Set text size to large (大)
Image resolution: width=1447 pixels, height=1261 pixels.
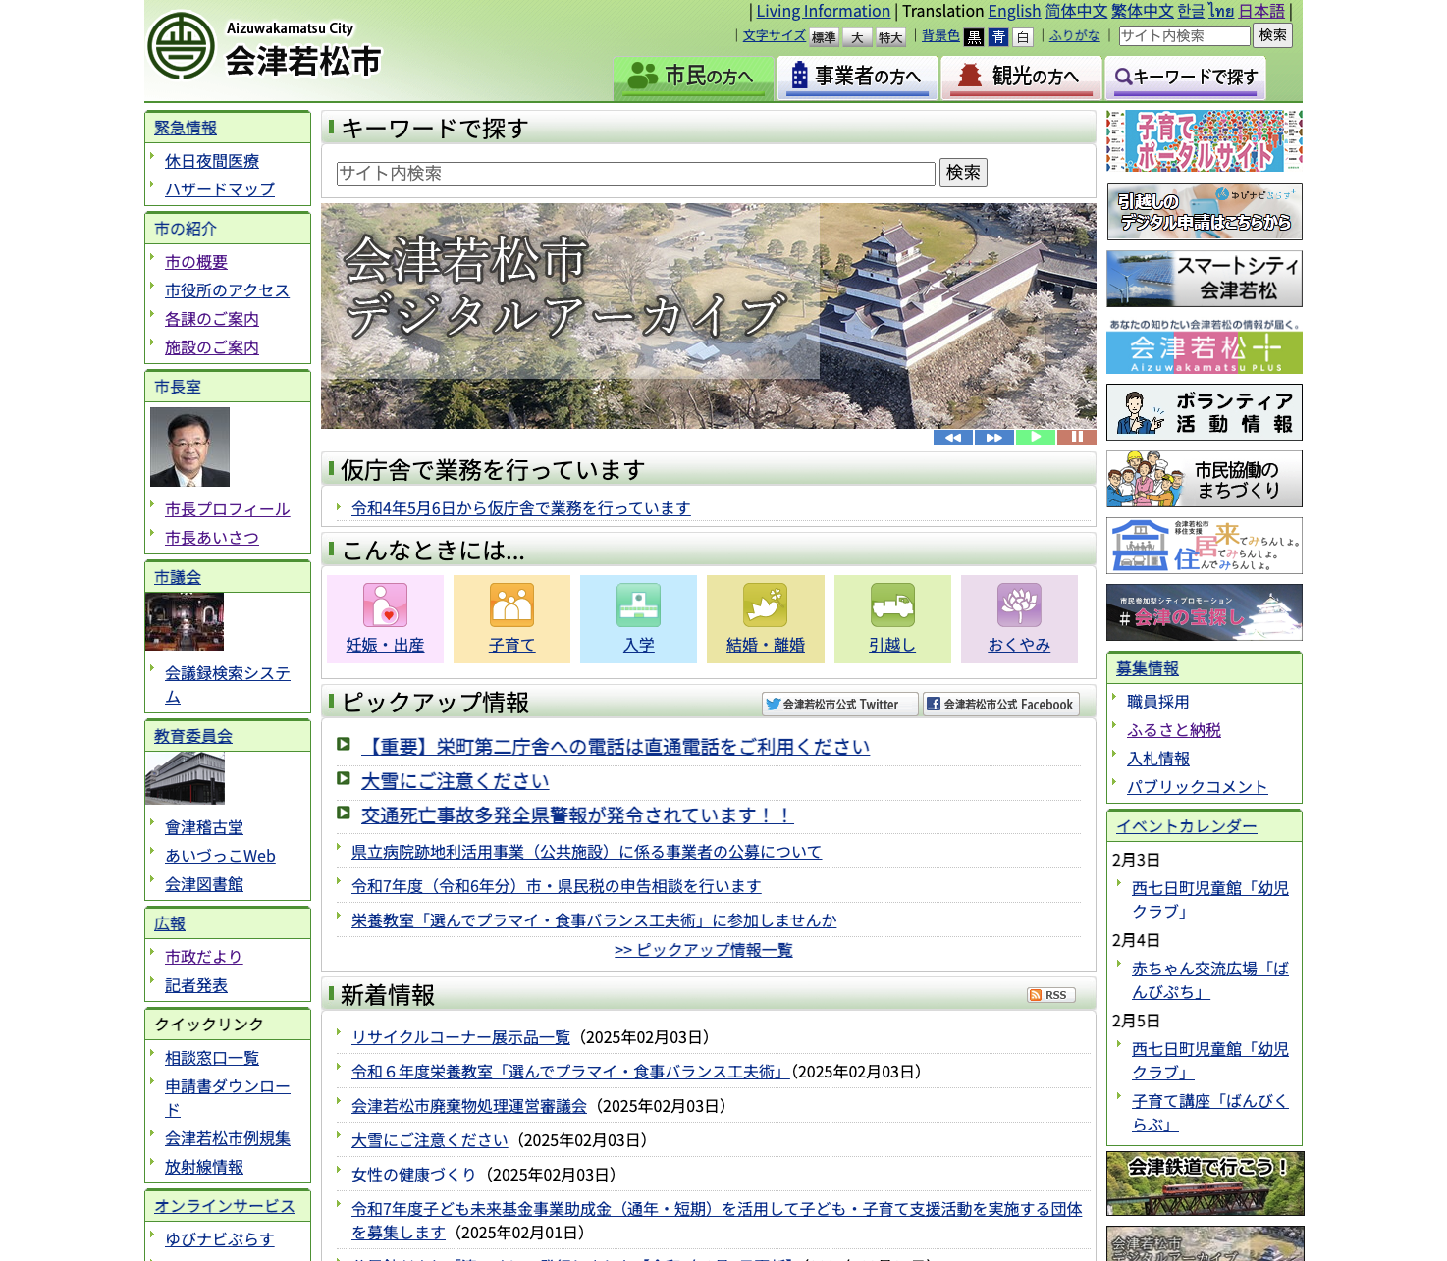857,37
